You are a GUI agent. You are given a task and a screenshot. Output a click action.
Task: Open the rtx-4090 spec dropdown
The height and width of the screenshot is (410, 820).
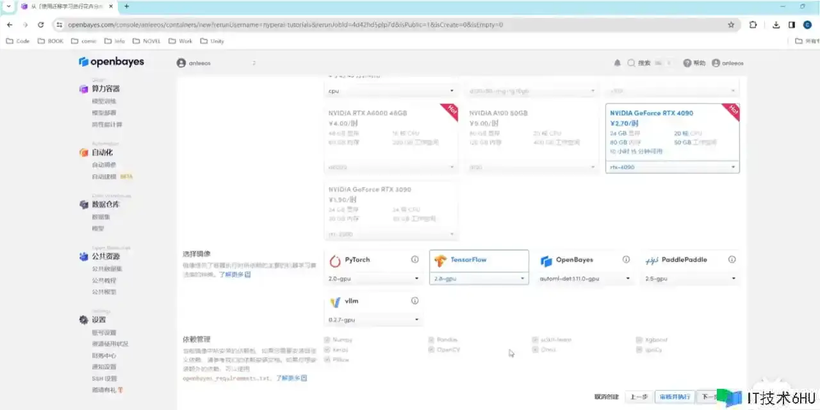tap(672, 167)
